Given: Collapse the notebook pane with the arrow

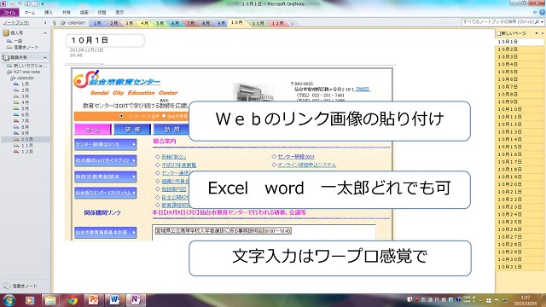Looking at the screenshot, I should pos(45,23).
